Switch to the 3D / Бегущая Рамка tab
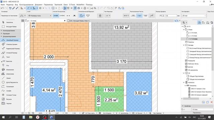This screenshot has width=214, height=120. [78, 21]
